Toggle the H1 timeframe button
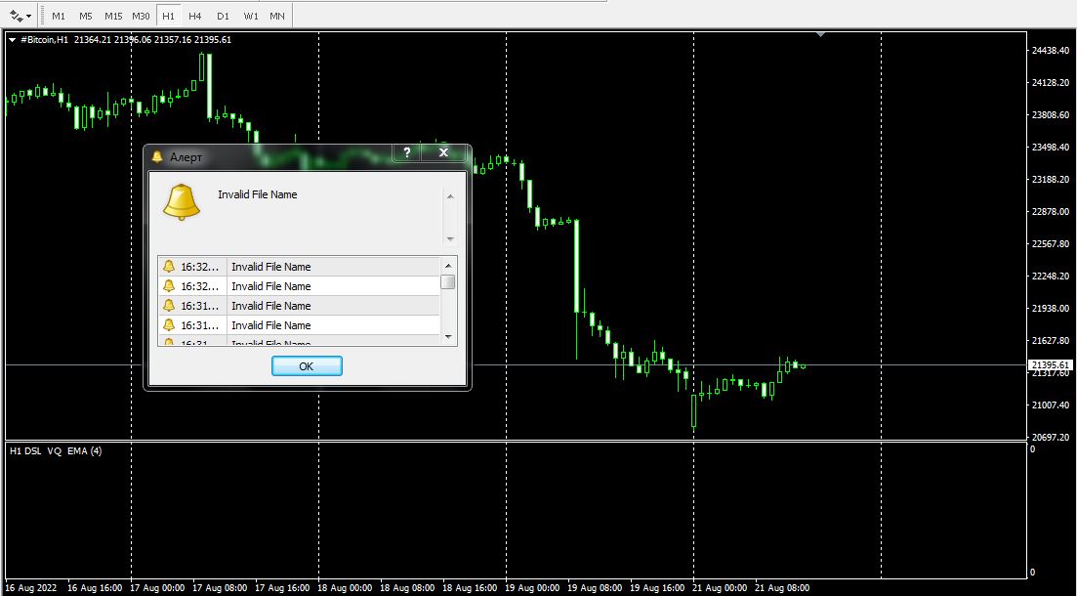Viewport: 1077px width, 596px height. (168, 15)
